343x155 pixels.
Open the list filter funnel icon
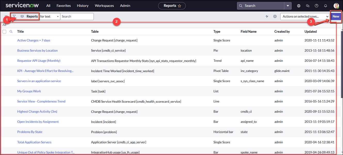[14, 16]
